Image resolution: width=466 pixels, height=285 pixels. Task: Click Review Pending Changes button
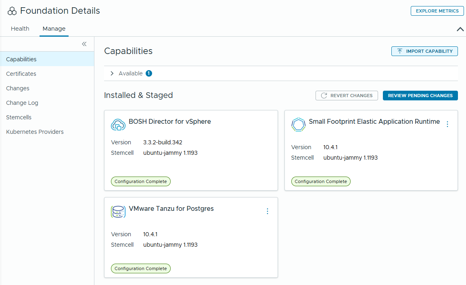tap(420, 96)
